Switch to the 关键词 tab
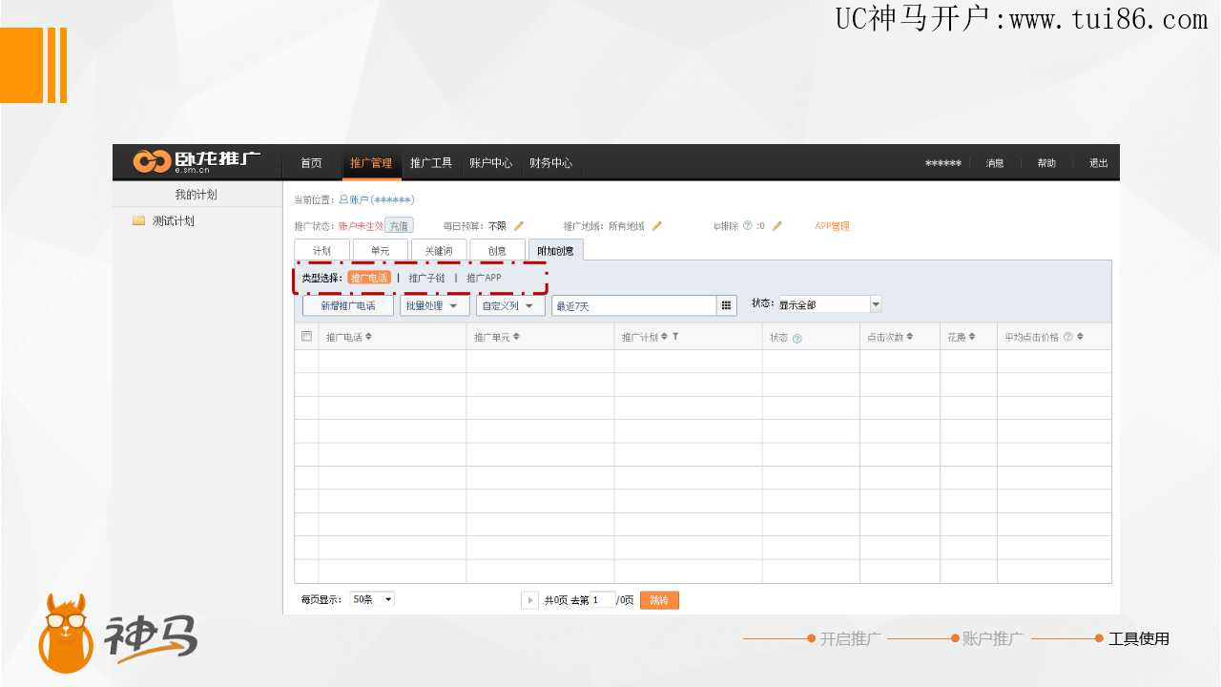The height and width of the screenshot is (687, 1221). 439,250
